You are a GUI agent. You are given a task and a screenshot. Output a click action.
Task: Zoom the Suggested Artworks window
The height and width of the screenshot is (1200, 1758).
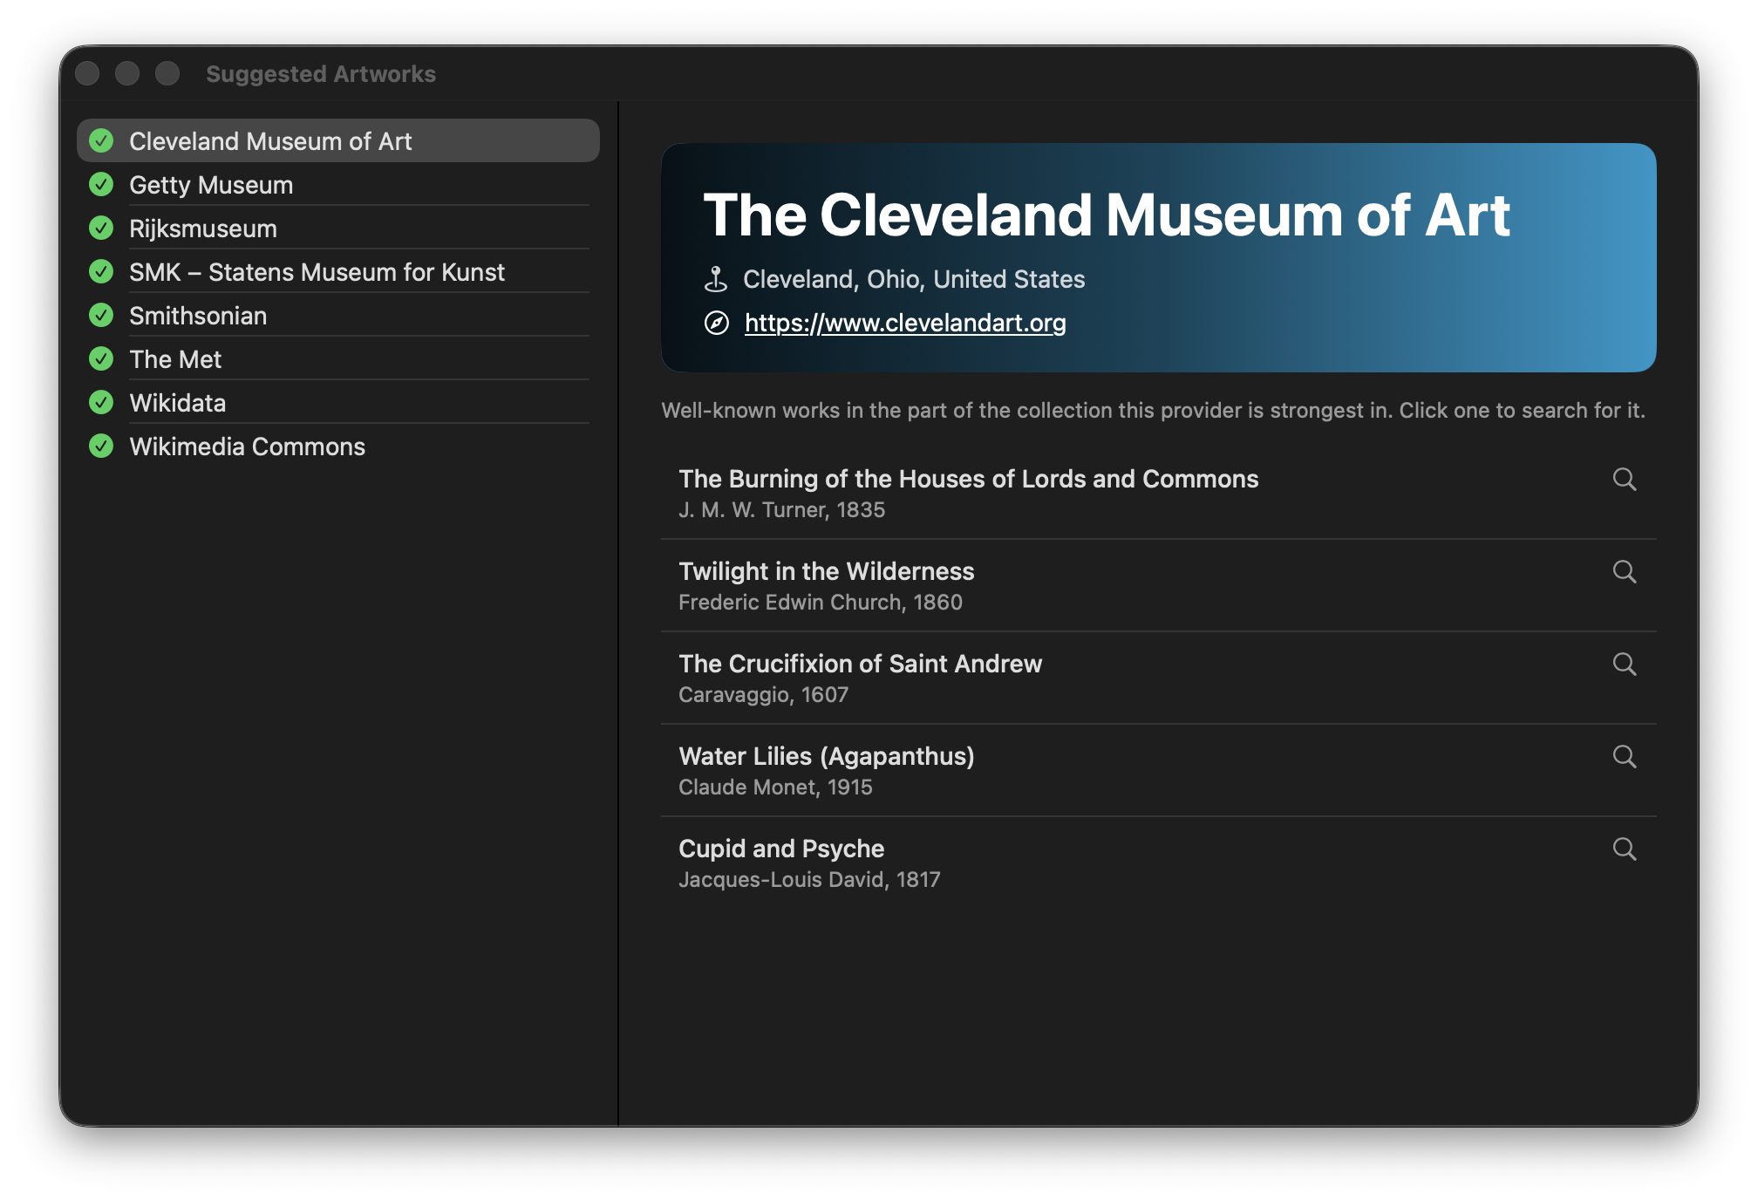[167, 73]
